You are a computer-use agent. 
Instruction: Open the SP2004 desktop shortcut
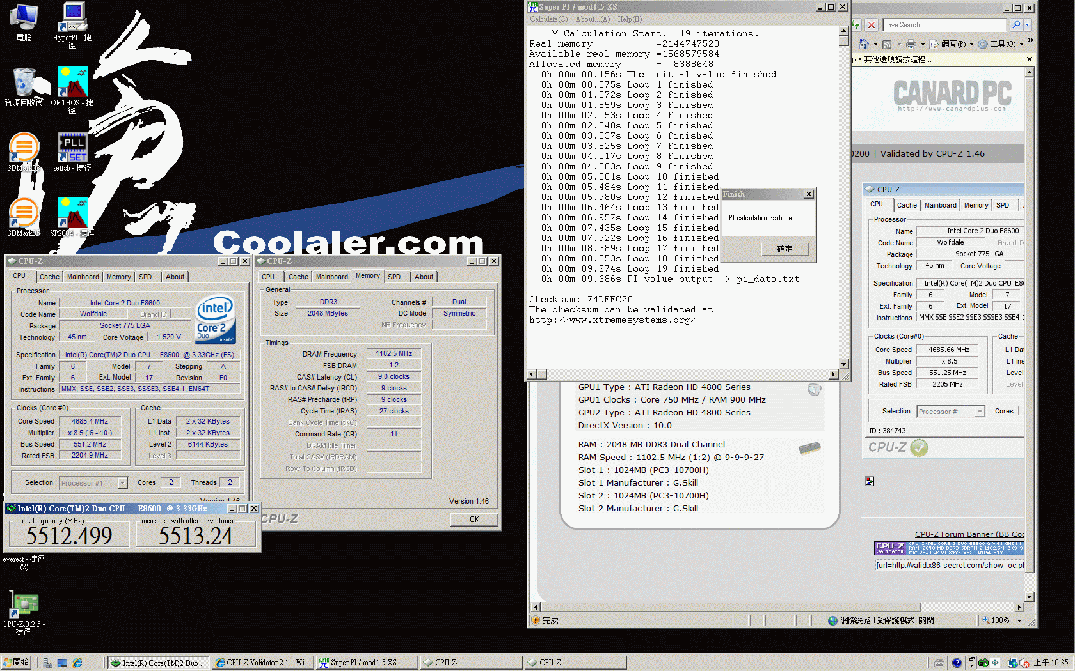[x=72, y=211]
